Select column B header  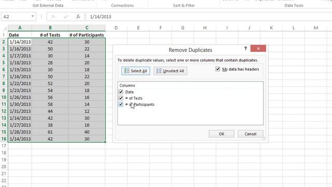pyautogui.click(x=50, y=28)
